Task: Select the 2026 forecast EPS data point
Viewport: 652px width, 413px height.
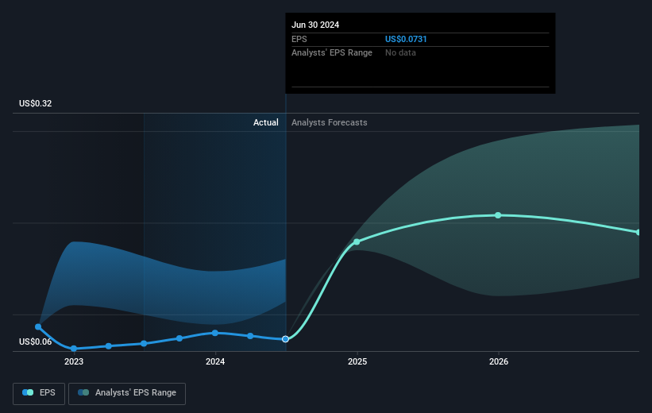Action: click(498, 215)
